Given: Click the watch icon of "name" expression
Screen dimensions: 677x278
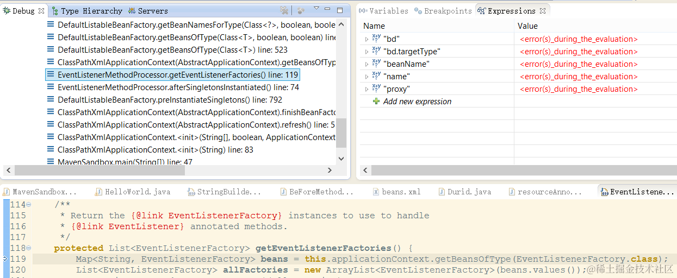Looking at the screenshot, I should 376,76.
